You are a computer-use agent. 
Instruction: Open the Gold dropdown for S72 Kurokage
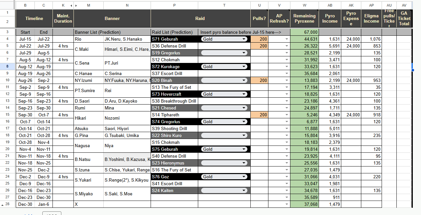224,67
